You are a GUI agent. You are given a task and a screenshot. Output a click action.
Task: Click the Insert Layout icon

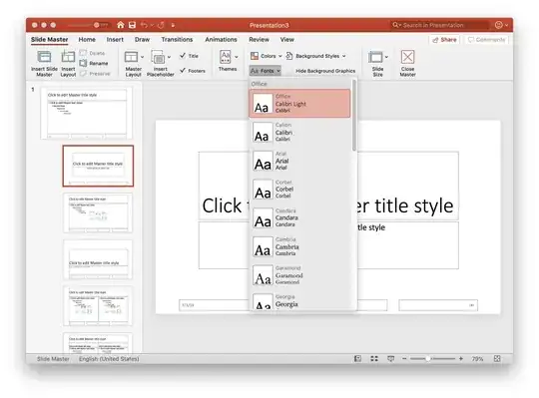pyautogui.click(x=68, y=57)
